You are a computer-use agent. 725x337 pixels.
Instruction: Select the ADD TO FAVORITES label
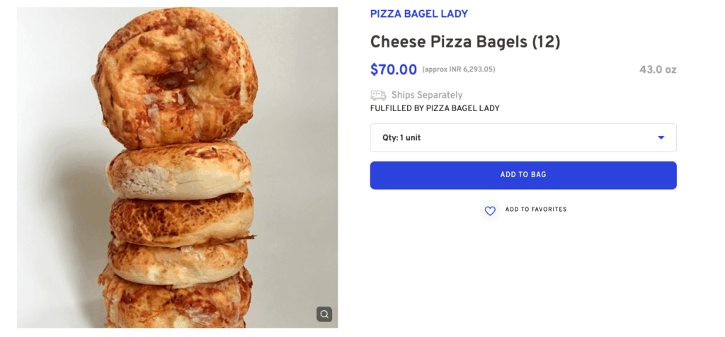click(536, 210)
